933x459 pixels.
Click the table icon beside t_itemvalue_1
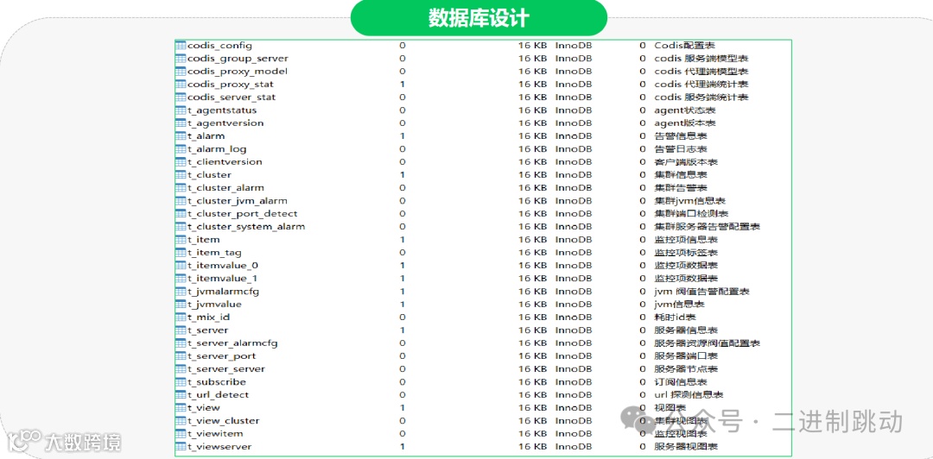click(x=181, y=279)
